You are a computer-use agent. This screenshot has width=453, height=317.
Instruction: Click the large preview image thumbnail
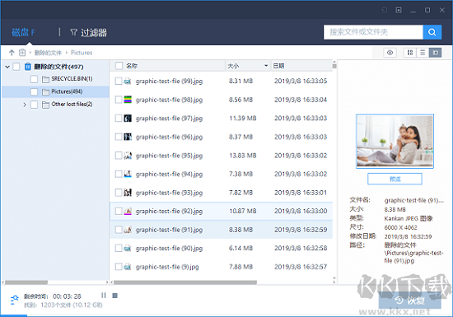395,141
